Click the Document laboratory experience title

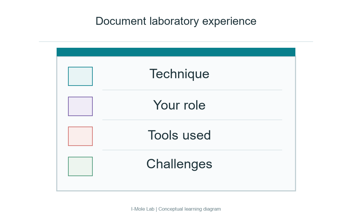pyautogui.click(x=176, y=21)
